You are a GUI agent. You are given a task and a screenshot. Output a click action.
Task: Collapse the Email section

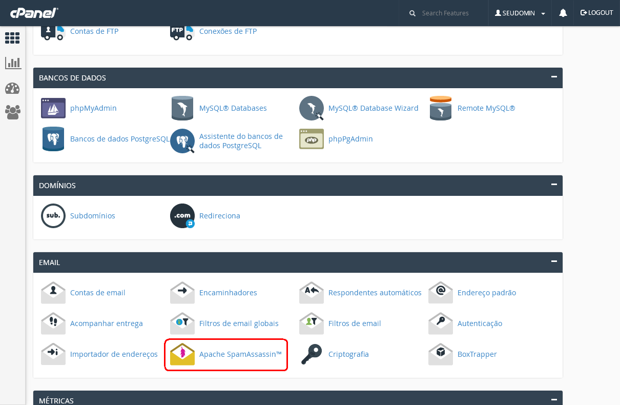coord(554,261)
